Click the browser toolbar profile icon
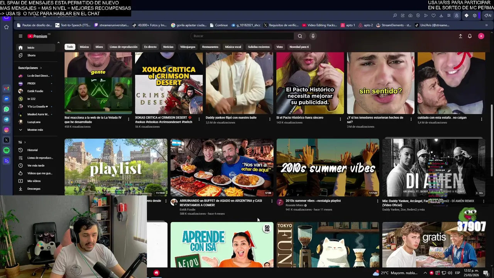This screenshot has height=278, width=494. coord(457,15)
